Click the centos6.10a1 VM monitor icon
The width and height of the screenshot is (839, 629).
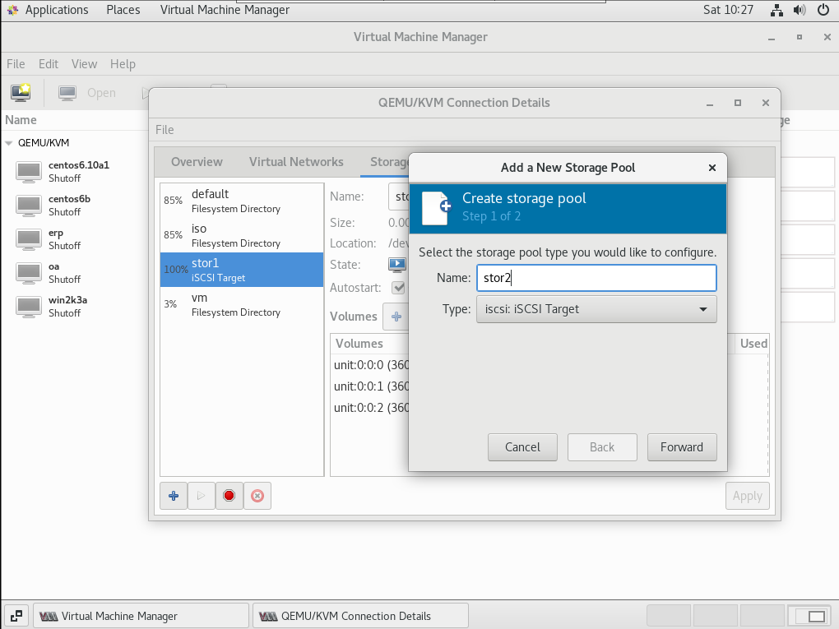click(28, 172)
